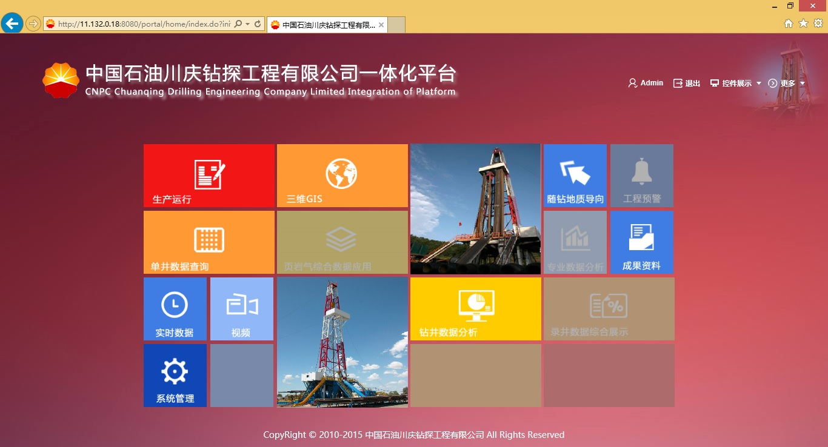Open 专业数据分析 bar chart tile
Screen dimensions: 828x447
(x=575, y=239)
